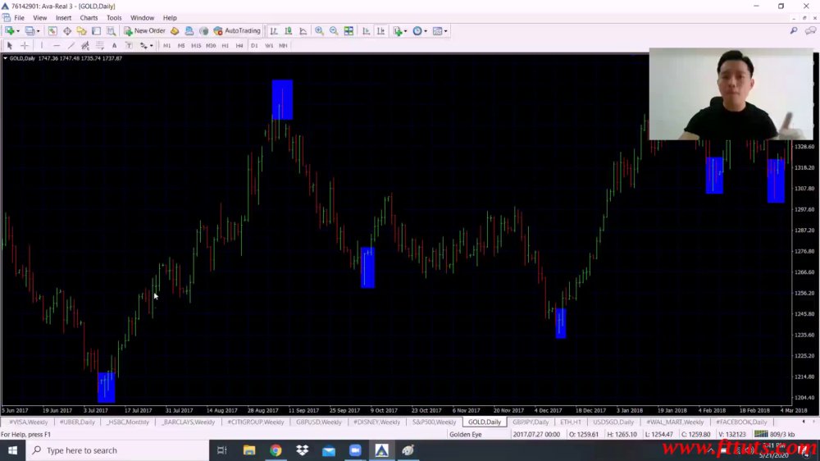Expand the Indicators dropdown arrow
This screenshot has width=820, height=461.
tap(406, 31)
